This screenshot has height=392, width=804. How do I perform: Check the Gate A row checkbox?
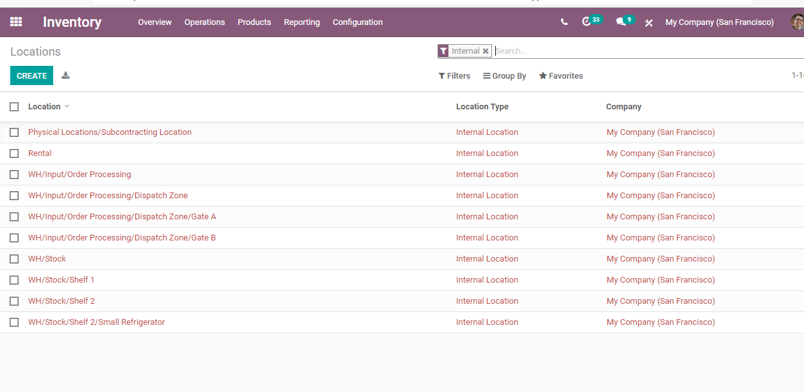[14, 217]
